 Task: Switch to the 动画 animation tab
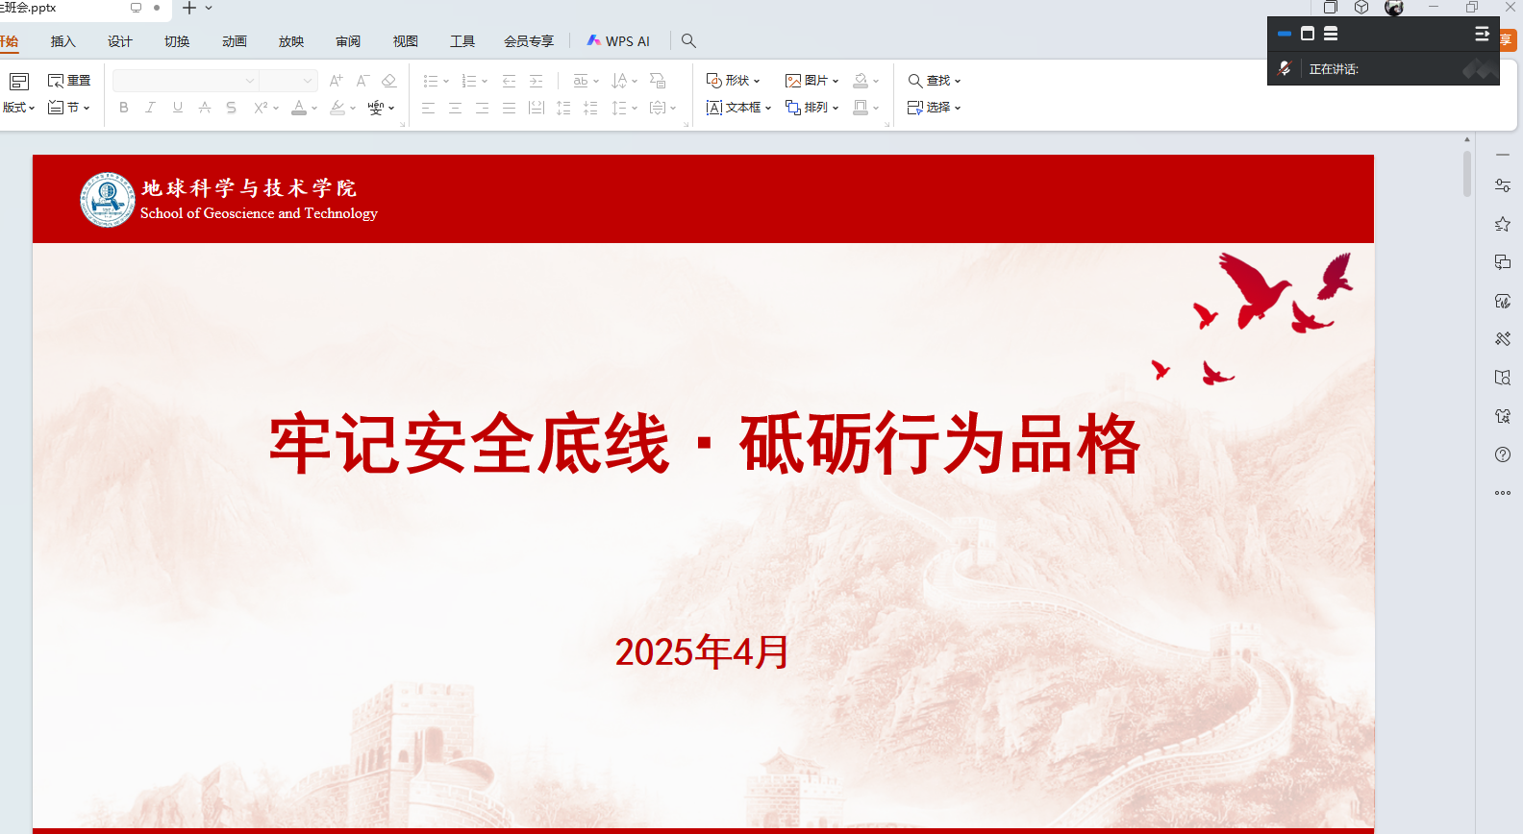point(235,41)
